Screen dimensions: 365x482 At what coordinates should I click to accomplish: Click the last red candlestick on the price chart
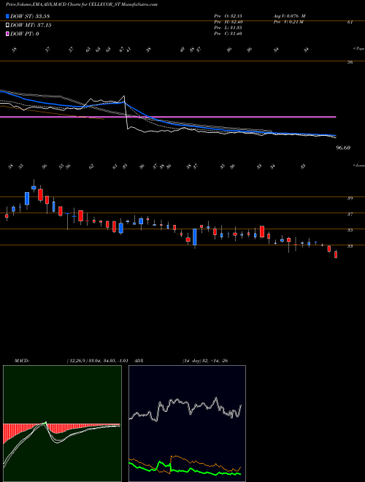pos(336,255)
